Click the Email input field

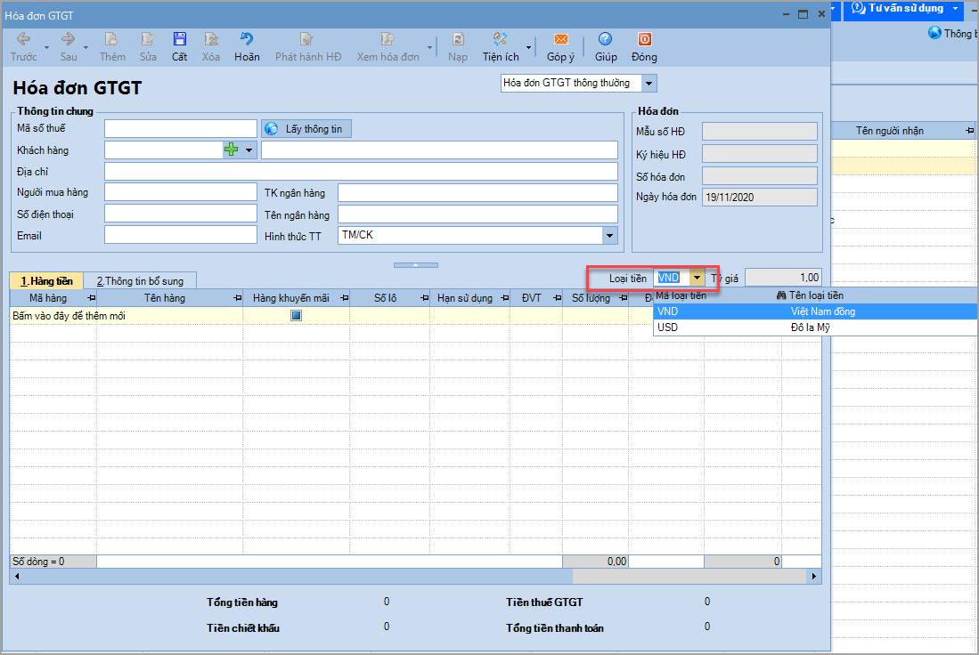pyautogui.click(x=181, y=235)
